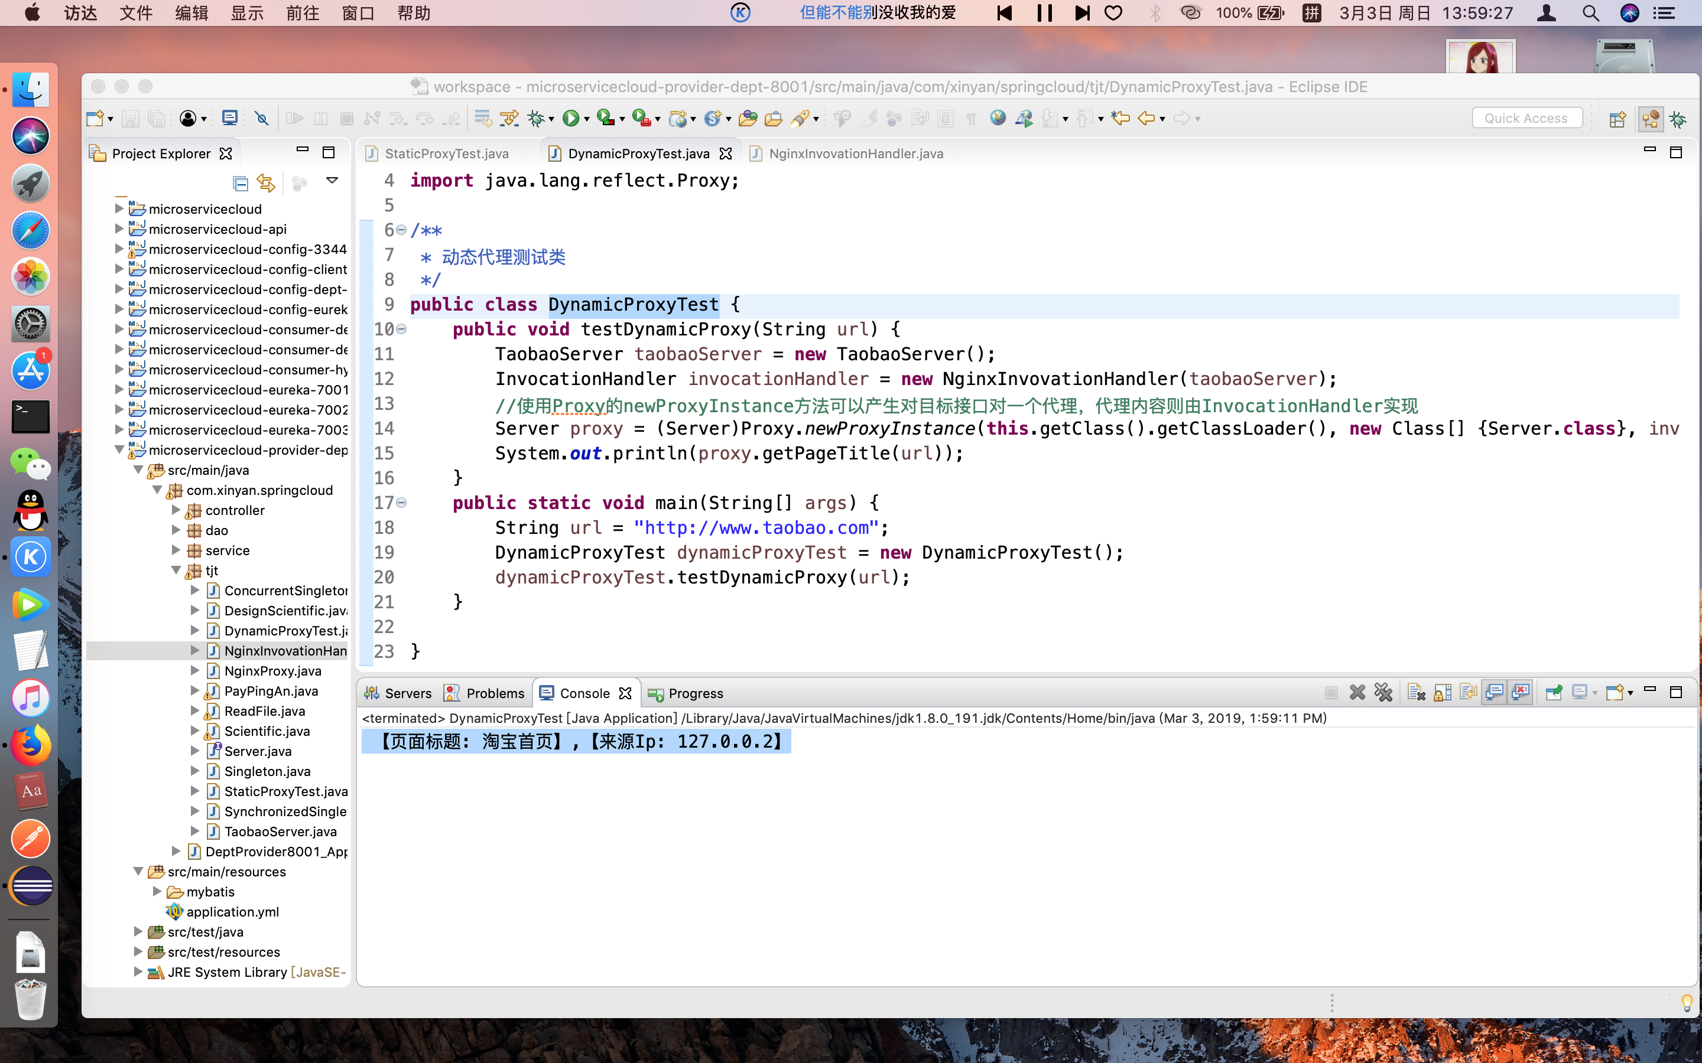Open the Debug perspective bug icon

pyautogui.click(x=1678, y=119)
